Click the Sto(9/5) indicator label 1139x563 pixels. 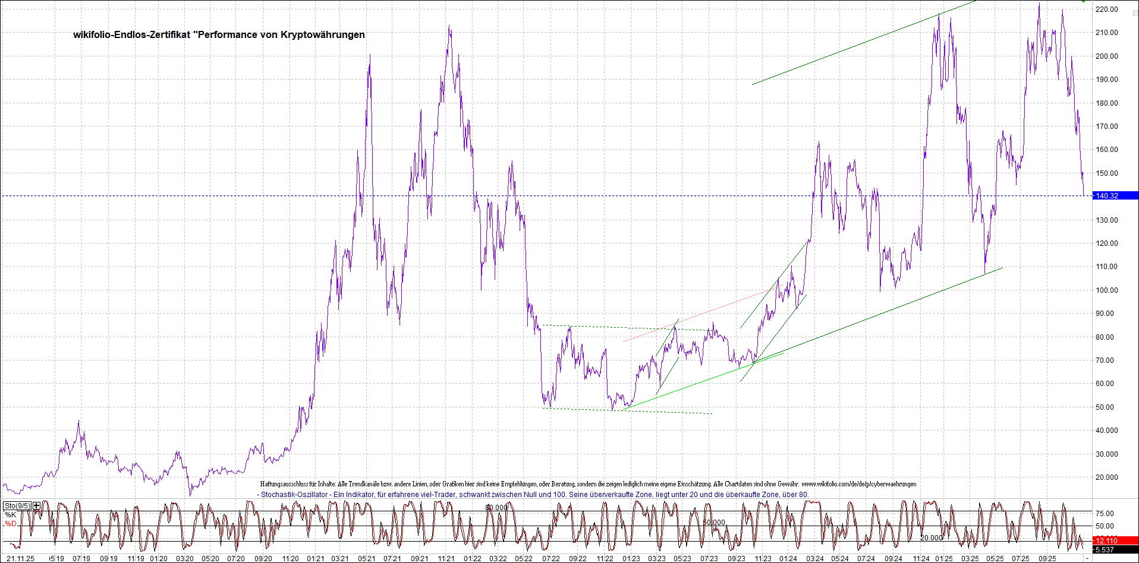pos(17,506)
